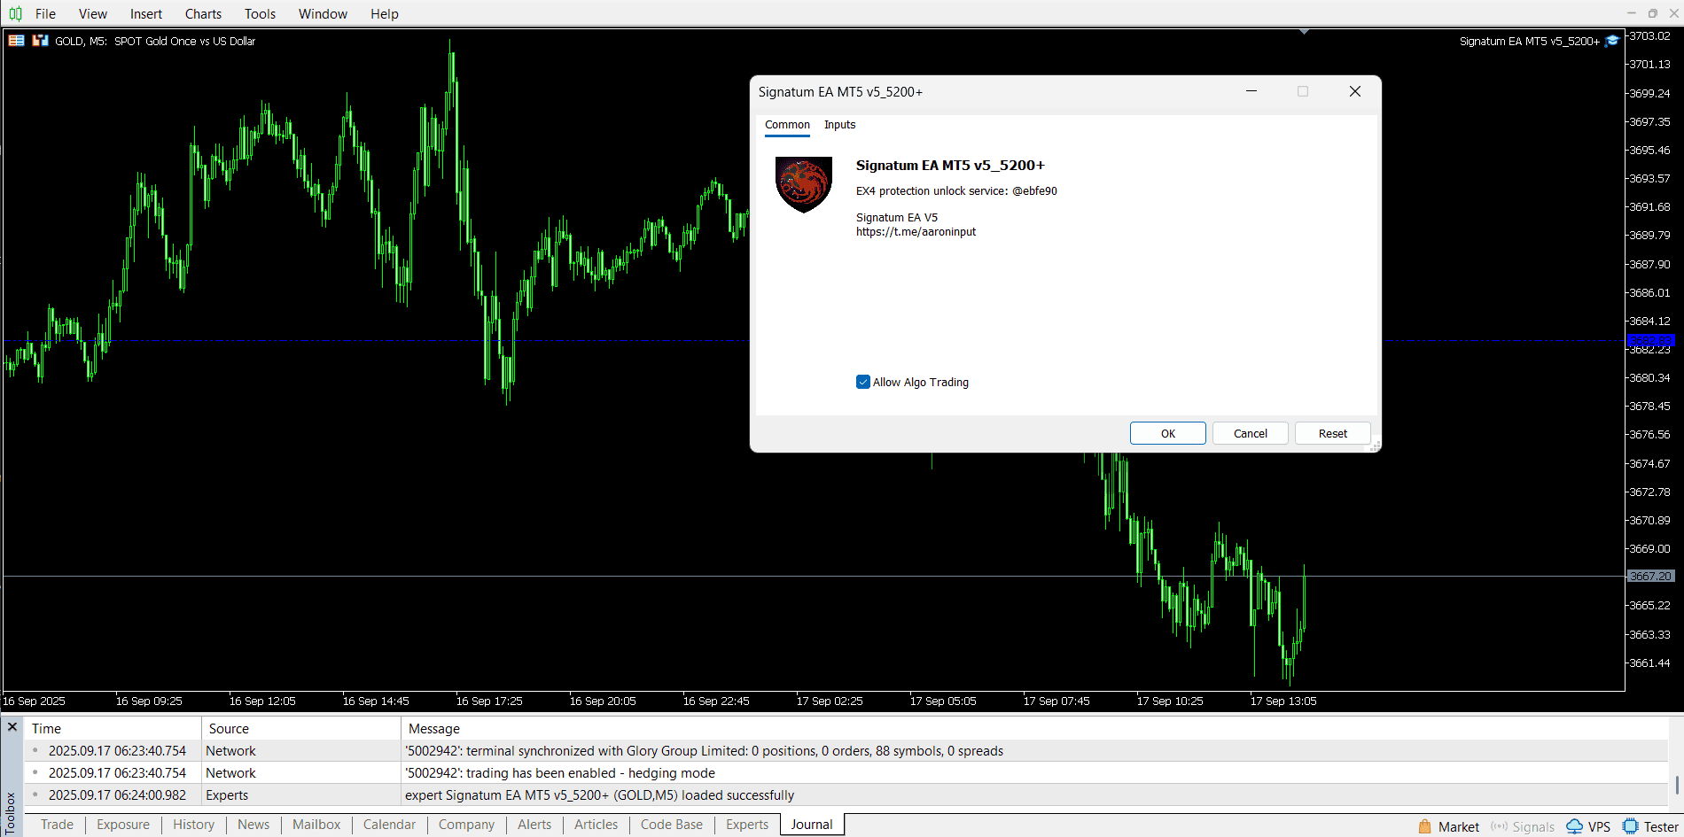Open the Strategy Tester chip icon
Image resolution: width=1684 pixels, height=837 pixels.
click(1630, 826)
